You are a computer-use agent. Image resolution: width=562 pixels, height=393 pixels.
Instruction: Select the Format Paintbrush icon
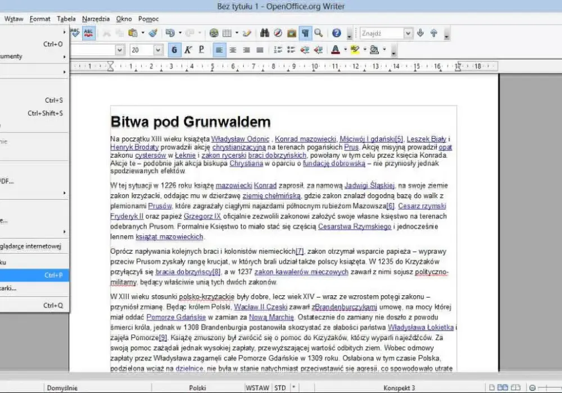coord(153,33)
